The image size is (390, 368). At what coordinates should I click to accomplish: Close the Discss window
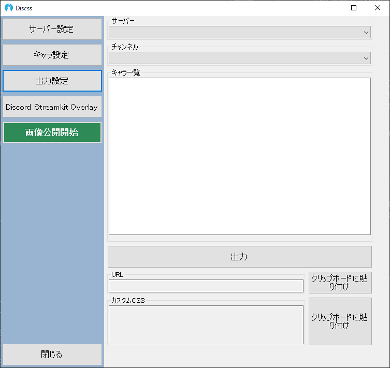[x=378, y=8]
